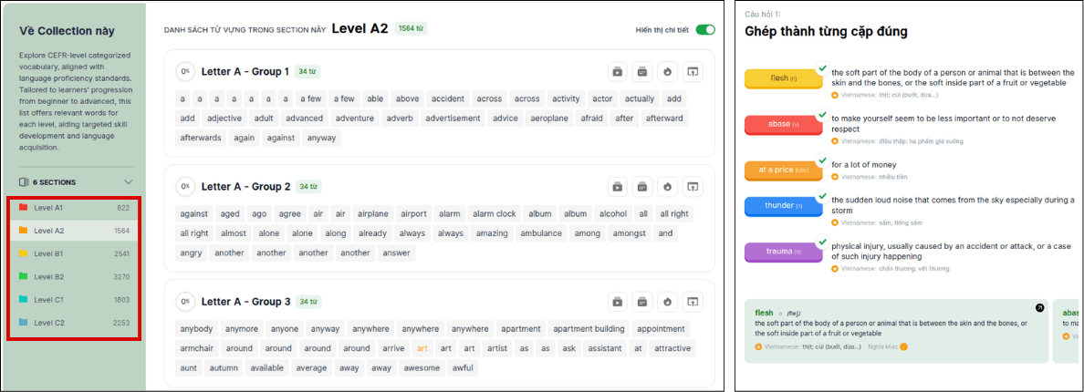
Task: Open flashcard icon for Letter A - Group 3
Action: (641, 302)
